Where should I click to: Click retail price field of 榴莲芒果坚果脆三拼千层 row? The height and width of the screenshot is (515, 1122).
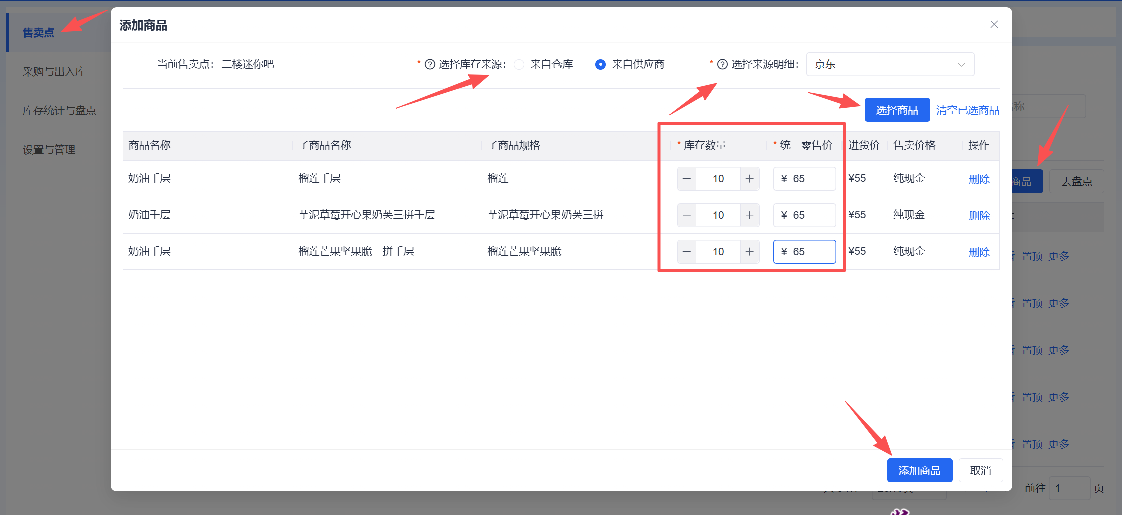(x=805, y=252)
